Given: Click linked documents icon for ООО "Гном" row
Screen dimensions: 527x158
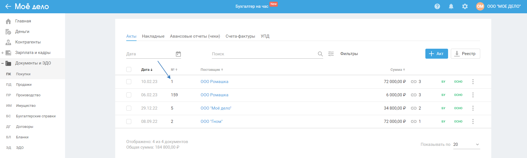Looking at the screenshot, I should click(x=414, y=121).
